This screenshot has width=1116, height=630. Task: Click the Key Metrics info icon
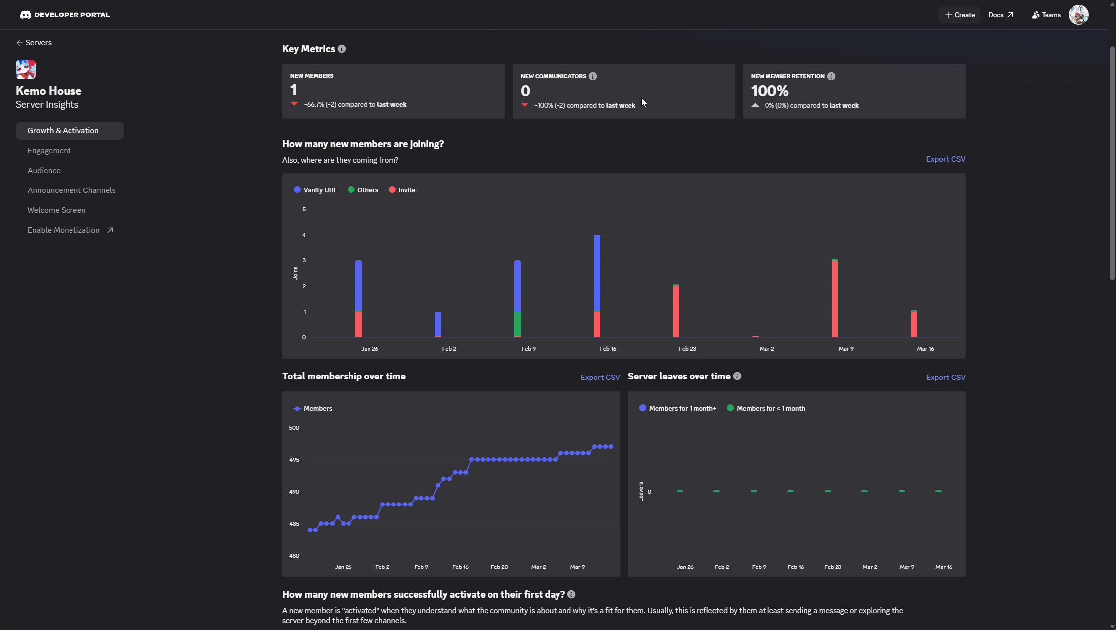tap(342, 49)
